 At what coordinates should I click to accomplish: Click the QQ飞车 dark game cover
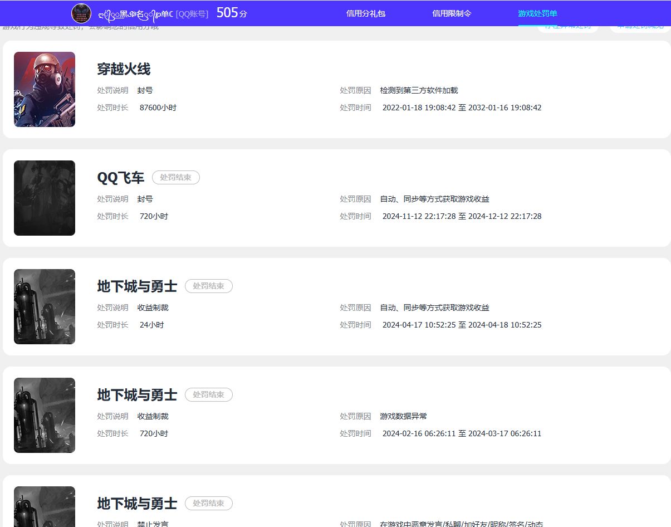click(45, 198)
